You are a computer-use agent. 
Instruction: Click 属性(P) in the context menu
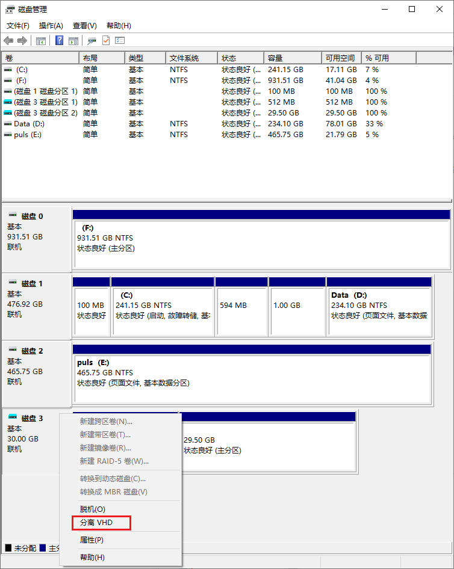92,540
